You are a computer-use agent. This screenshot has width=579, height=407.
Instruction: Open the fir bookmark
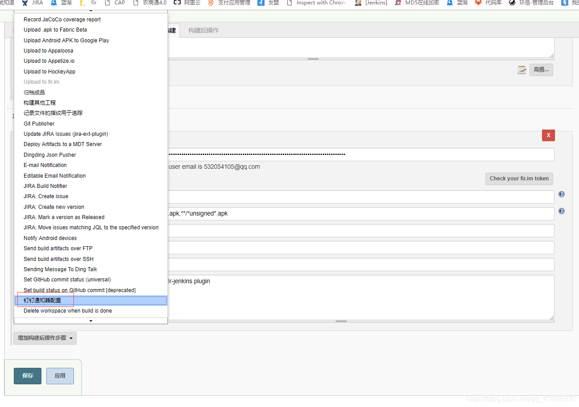pos(88,3)
